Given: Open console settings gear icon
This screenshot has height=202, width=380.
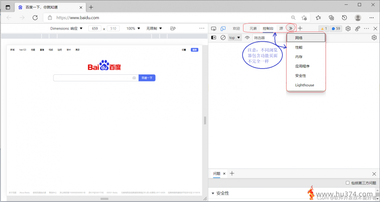Looking at the screenshot, I should pyautogui.click(x=374, y=38).
